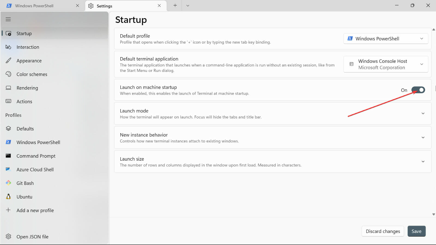This screenshot has height=245, width=436.
Task: Open the Default profile dropdown
Action: pos(386,39)
